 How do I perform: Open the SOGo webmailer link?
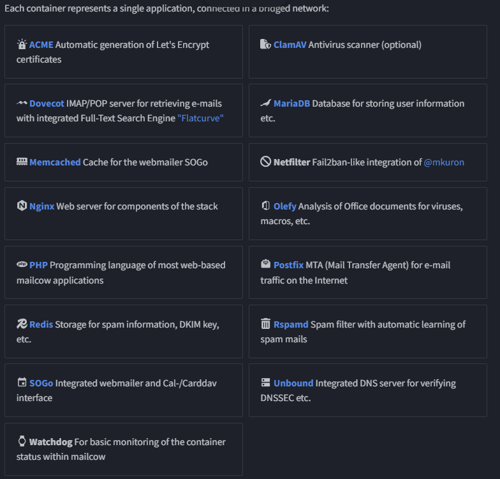point(41,383)
